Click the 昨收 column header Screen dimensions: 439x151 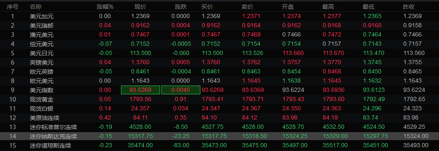[409, 7]
